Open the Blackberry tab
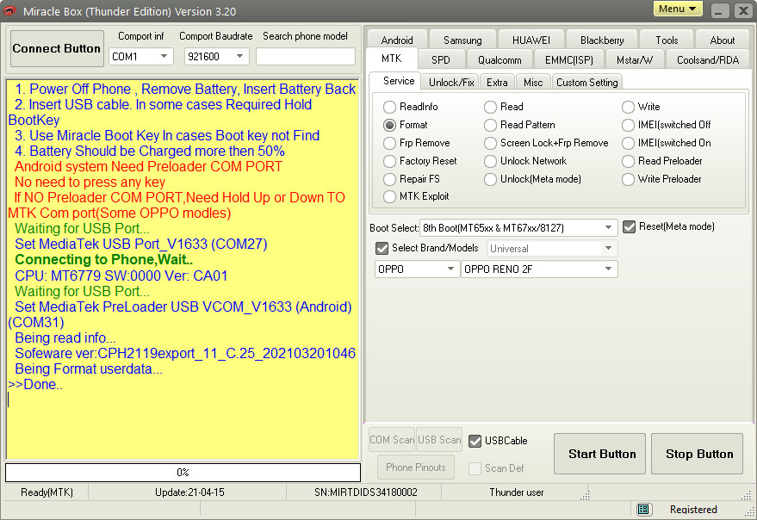 (602, 40)
